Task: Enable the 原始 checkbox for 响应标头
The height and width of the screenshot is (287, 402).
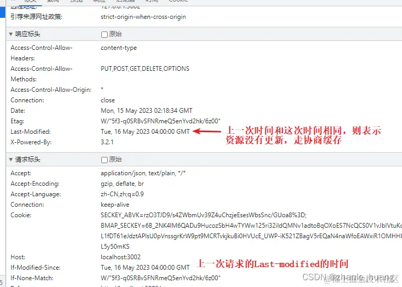Action: coord(104,34)
